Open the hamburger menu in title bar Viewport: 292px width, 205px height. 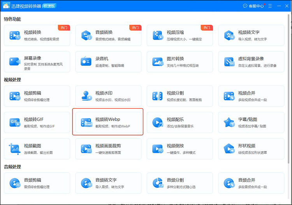pyautogui.click(x=270, y=6)
